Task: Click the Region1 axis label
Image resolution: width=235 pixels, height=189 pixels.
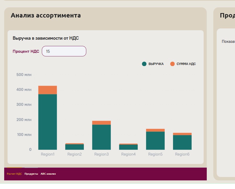Action: click(x=48, y=154)
